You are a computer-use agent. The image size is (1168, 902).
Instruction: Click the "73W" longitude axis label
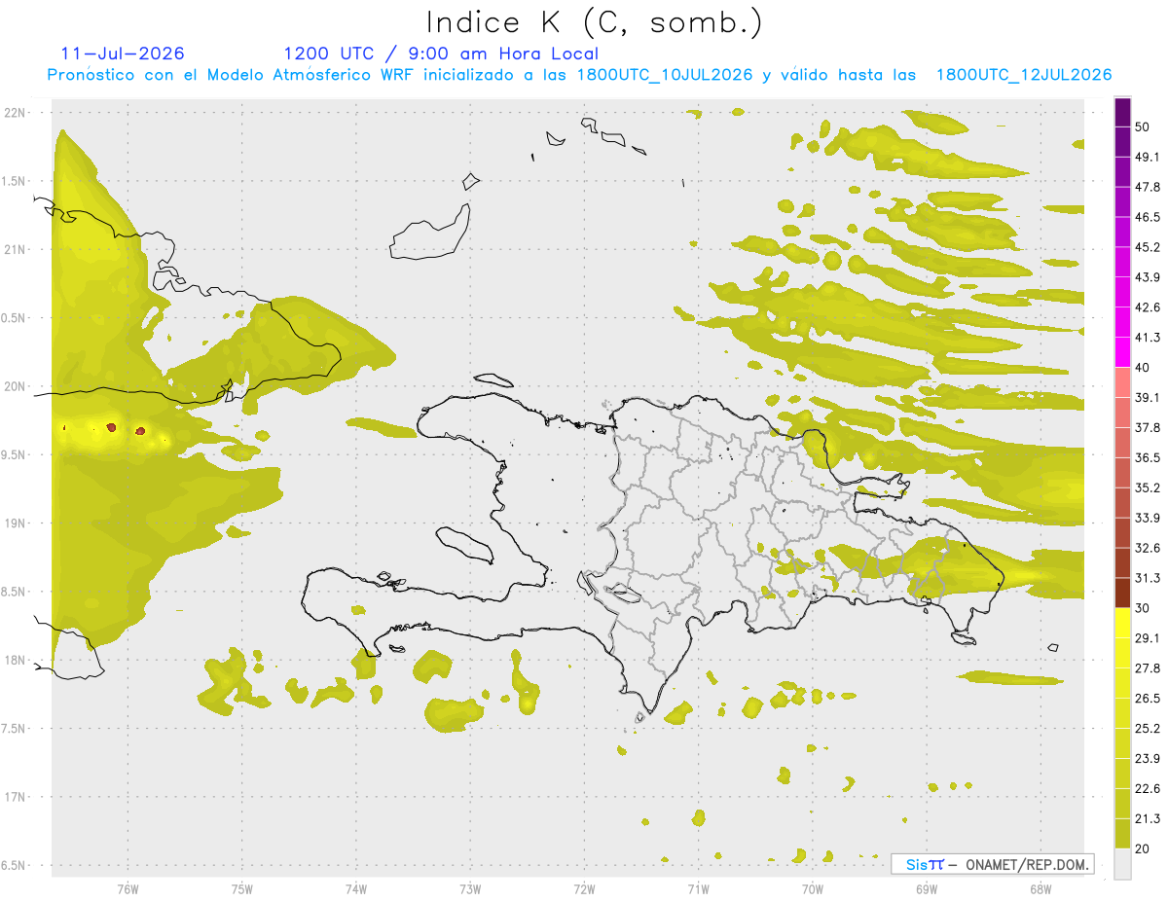(x=470, y=889)
